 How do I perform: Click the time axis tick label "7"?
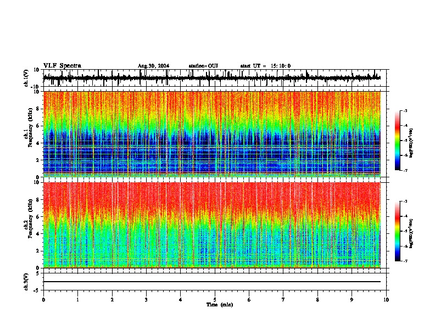283,300
